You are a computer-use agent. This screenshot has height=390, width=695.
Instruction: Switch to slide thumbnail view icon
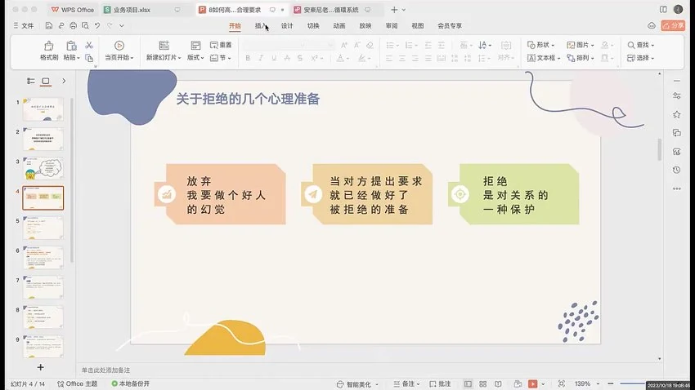click(46, 81)
